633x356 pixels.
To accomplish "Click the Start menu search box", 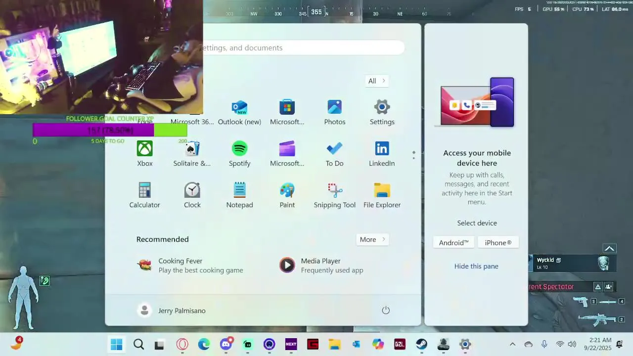I will (x=303, y=48).
